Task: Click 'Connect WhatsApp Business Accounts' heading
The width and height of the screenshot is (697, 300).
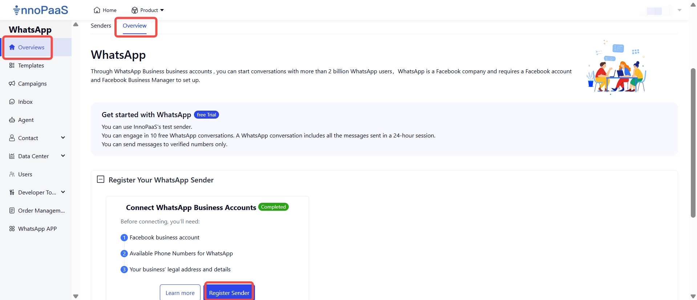Action: [x=191, y=207]
